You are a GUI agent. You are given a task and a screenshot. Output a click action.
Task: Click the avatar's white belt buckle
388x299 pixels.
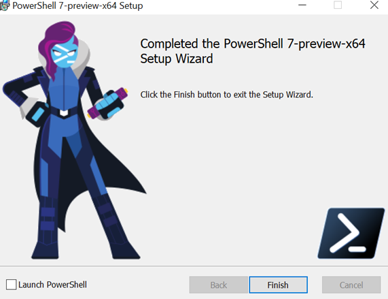click(64, 113)
